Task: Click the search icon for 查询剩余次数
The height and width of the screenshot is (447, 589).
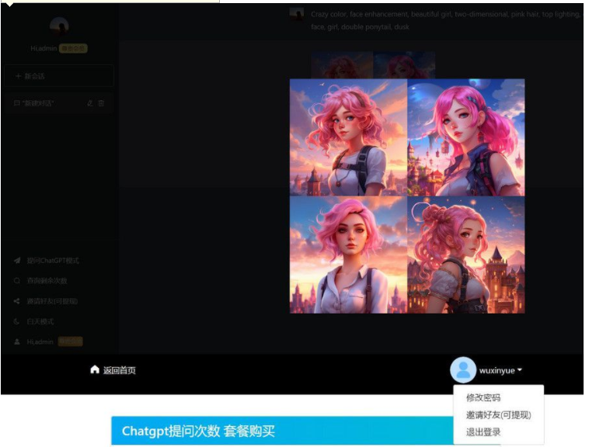Action: pos(17,281)
